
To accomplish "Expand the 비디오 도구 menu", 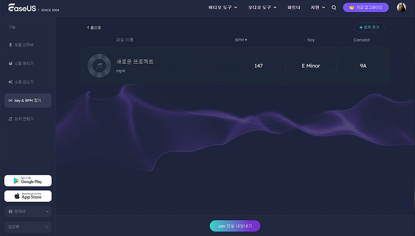I will [223, 7].
